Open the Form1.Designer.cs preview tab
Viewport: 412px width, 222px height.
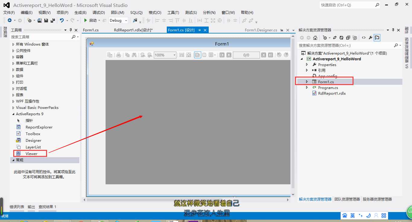pyautogui.click(x=261, y=30)
